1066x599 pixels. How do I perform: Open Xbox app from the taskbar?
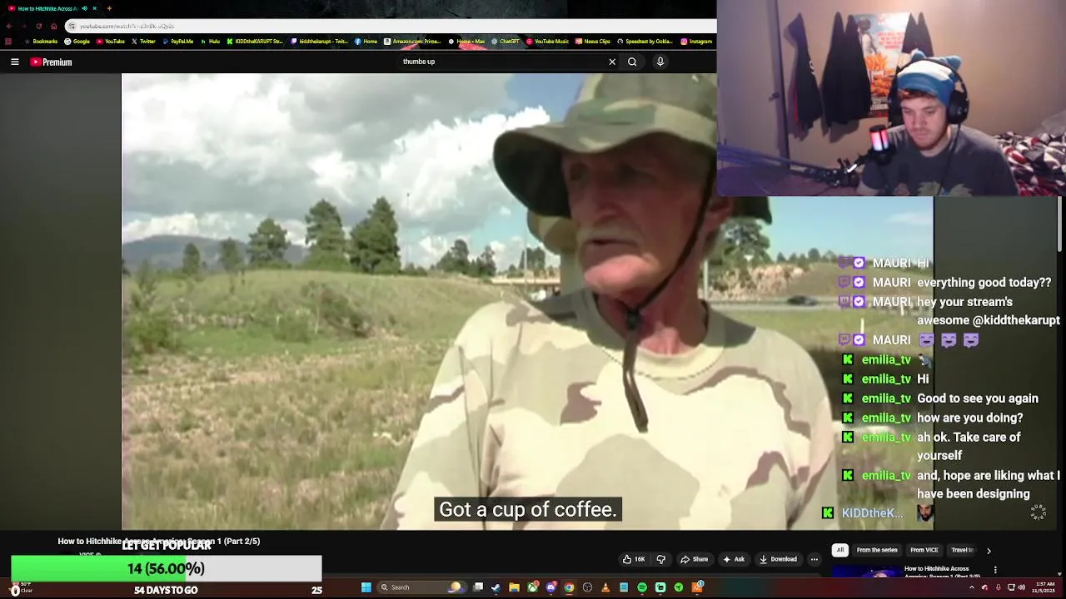pos(533,587)
